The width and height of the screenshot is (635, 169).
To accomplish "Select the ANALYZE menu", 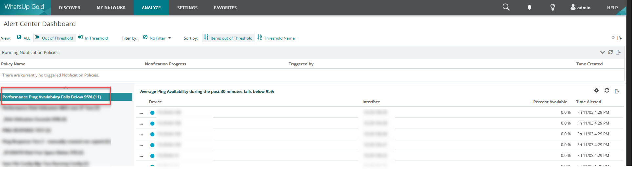I will coord(151,8).
